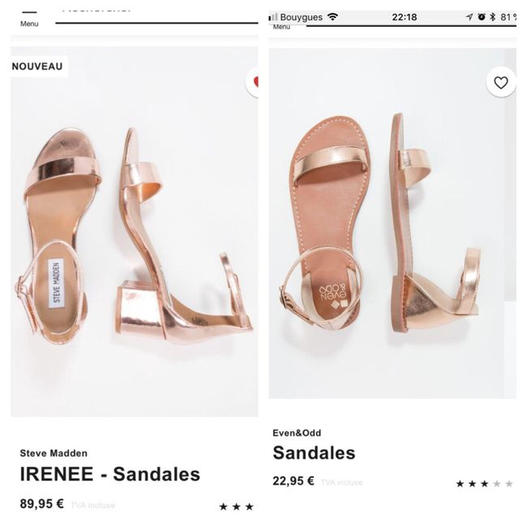The width and height of the screenshot is (527, 527).
Task: Open the Menu hamburger on the left screen
Action: (29, 16)
